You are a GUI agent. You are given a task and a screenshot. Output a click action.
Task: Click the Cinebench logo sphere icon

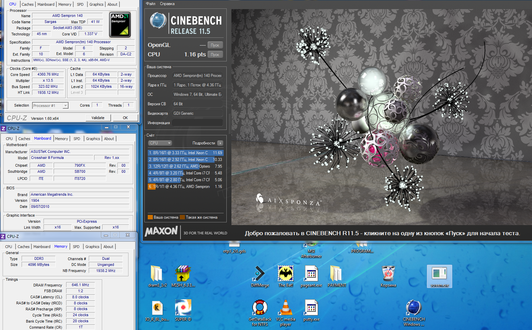pyautogui.click(x=158, y=21)
